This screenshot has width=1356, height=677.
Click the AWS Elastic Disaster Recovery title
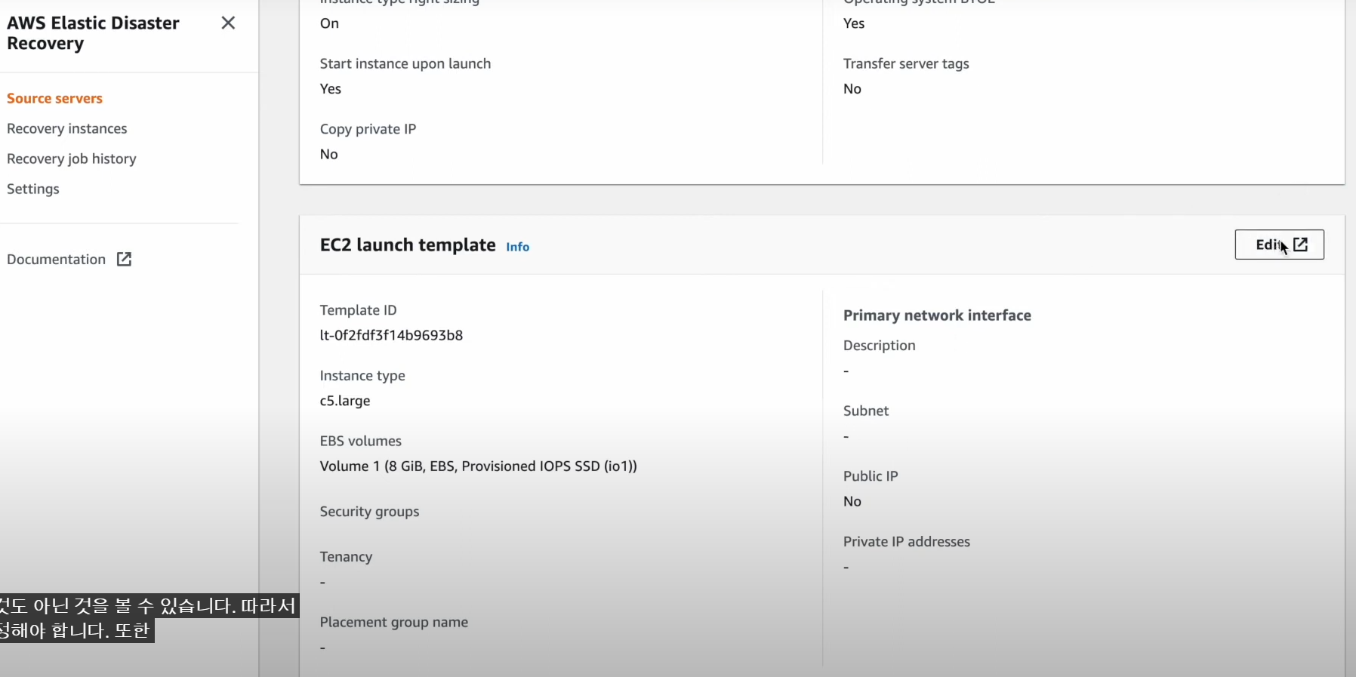click(93, 33)
